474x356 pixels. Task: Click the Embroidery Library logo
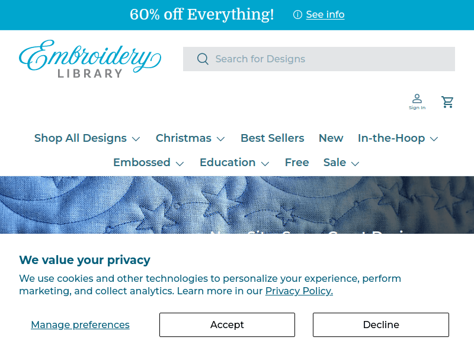click(90, 59)
